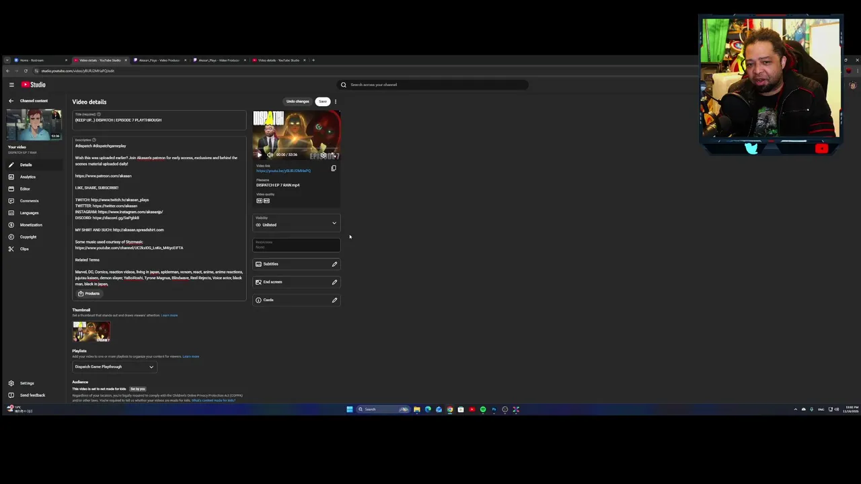Open the channel avatar account menu

(x=853, y=85)
